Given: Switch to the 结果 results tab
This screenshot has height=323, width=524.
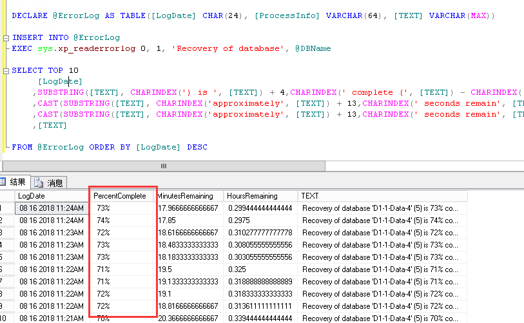Looking at the screenshot, I should click(17, 182).
